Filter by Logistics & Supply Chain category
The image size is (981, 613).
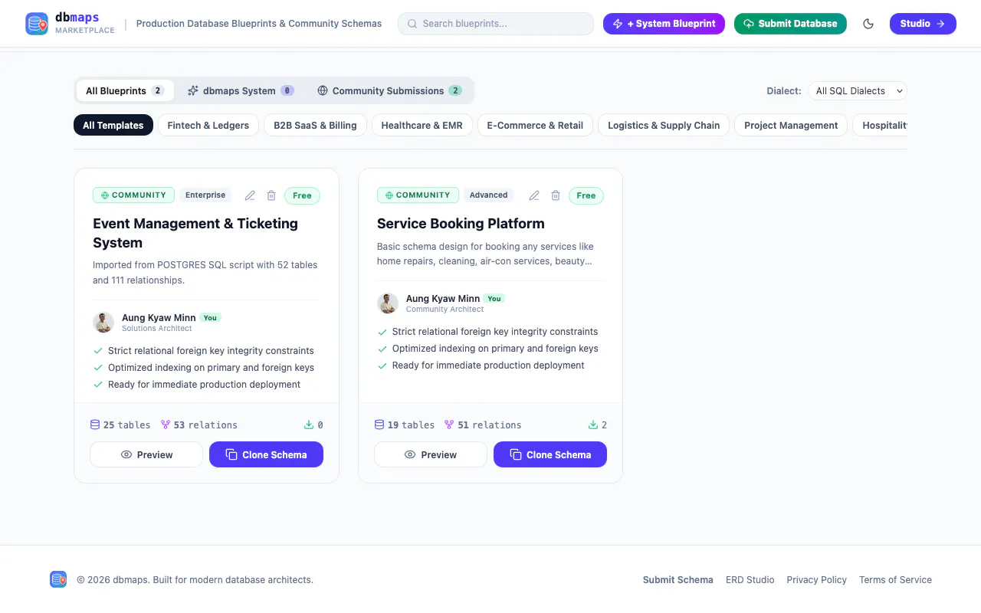[664, 125]
